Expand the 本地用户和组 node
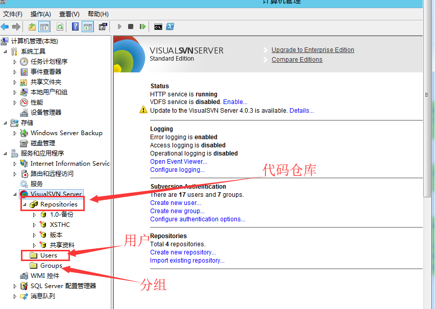 click(x=15, y=92)
